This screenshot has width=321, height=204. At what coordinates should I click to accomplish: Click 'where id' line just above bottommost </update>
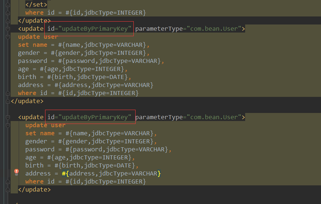[x=86, y=182]
